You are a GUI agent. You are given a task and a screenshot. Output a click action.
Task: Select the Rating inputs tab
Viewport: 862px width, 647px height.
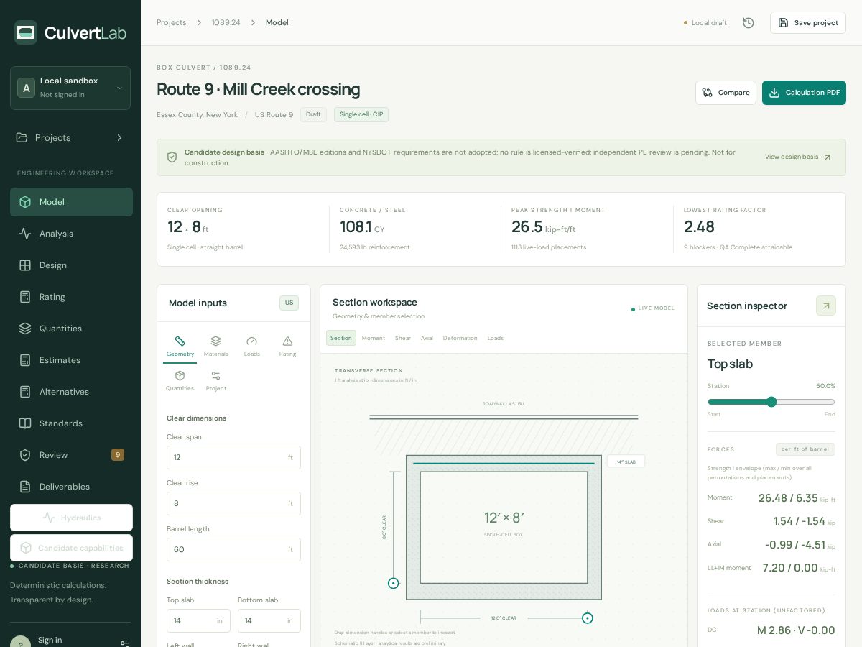pyautogui.click(x=287, y=346)
